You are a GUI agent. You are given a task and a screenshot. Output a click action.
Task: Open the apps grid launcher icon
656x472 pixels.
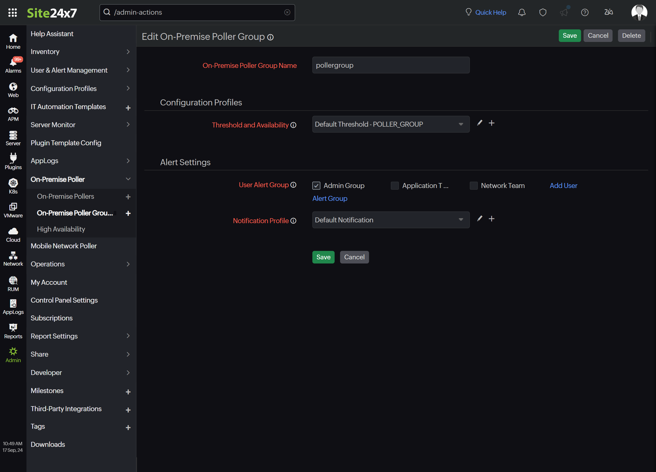coord(12,12)
